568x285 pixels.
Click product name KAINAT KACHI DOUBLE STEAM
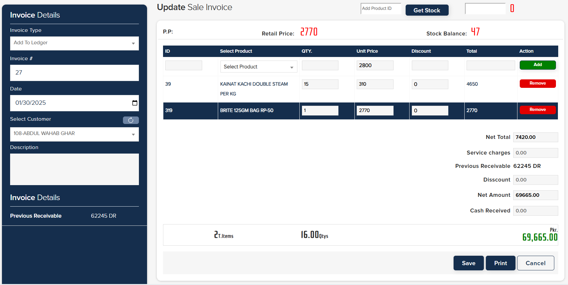tap(254, 89)
